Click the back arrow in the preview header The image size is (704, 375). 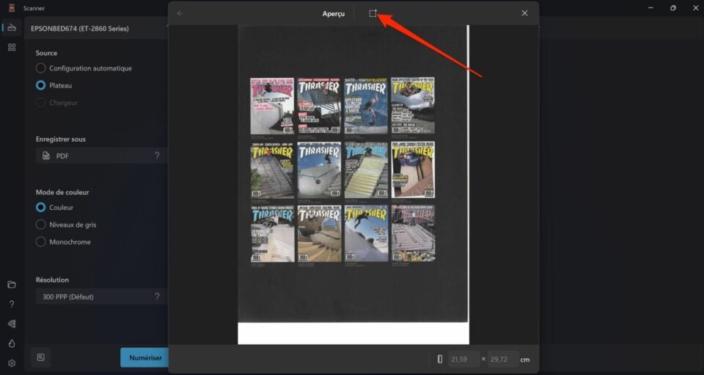click(180, 13)
